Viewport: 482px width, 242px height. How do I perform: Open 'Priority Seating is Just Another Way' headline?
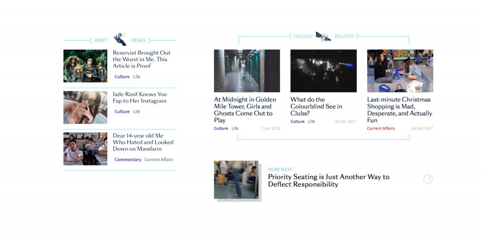coord(329,180)
